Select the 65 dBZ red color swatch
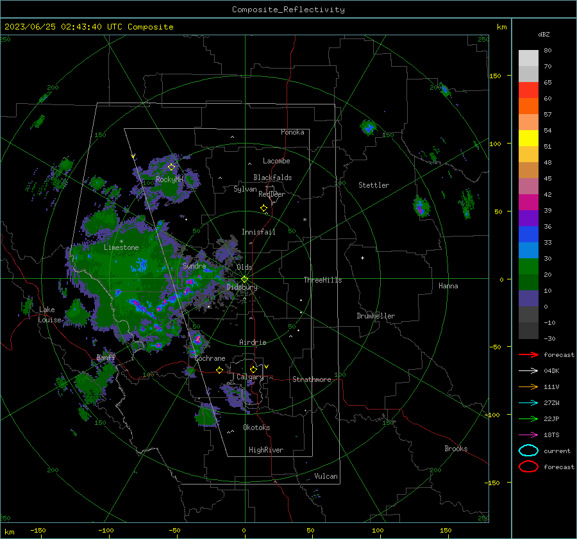 coord(528,90)
